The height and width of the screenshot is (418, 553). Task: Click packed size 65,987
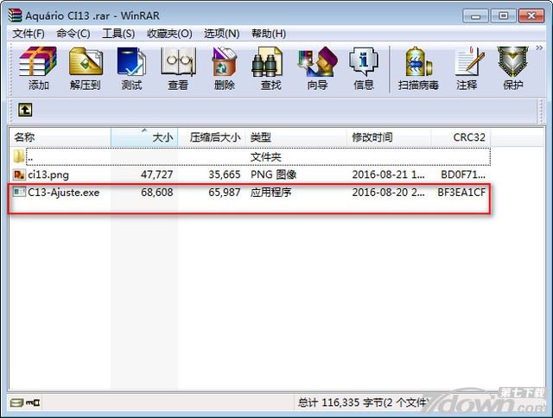click(225, 193)
